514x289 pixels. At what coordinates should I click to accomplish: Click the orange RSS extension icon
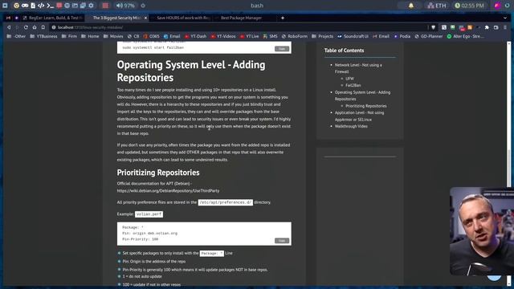(470, 27)
